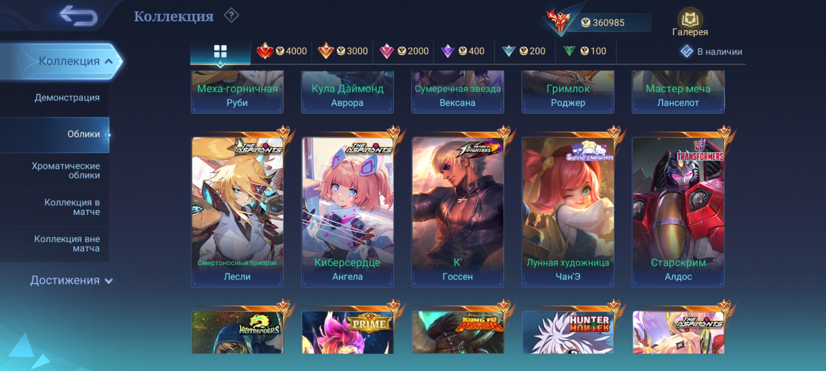Filter by red 4000 gem tier

click(282, 51)
